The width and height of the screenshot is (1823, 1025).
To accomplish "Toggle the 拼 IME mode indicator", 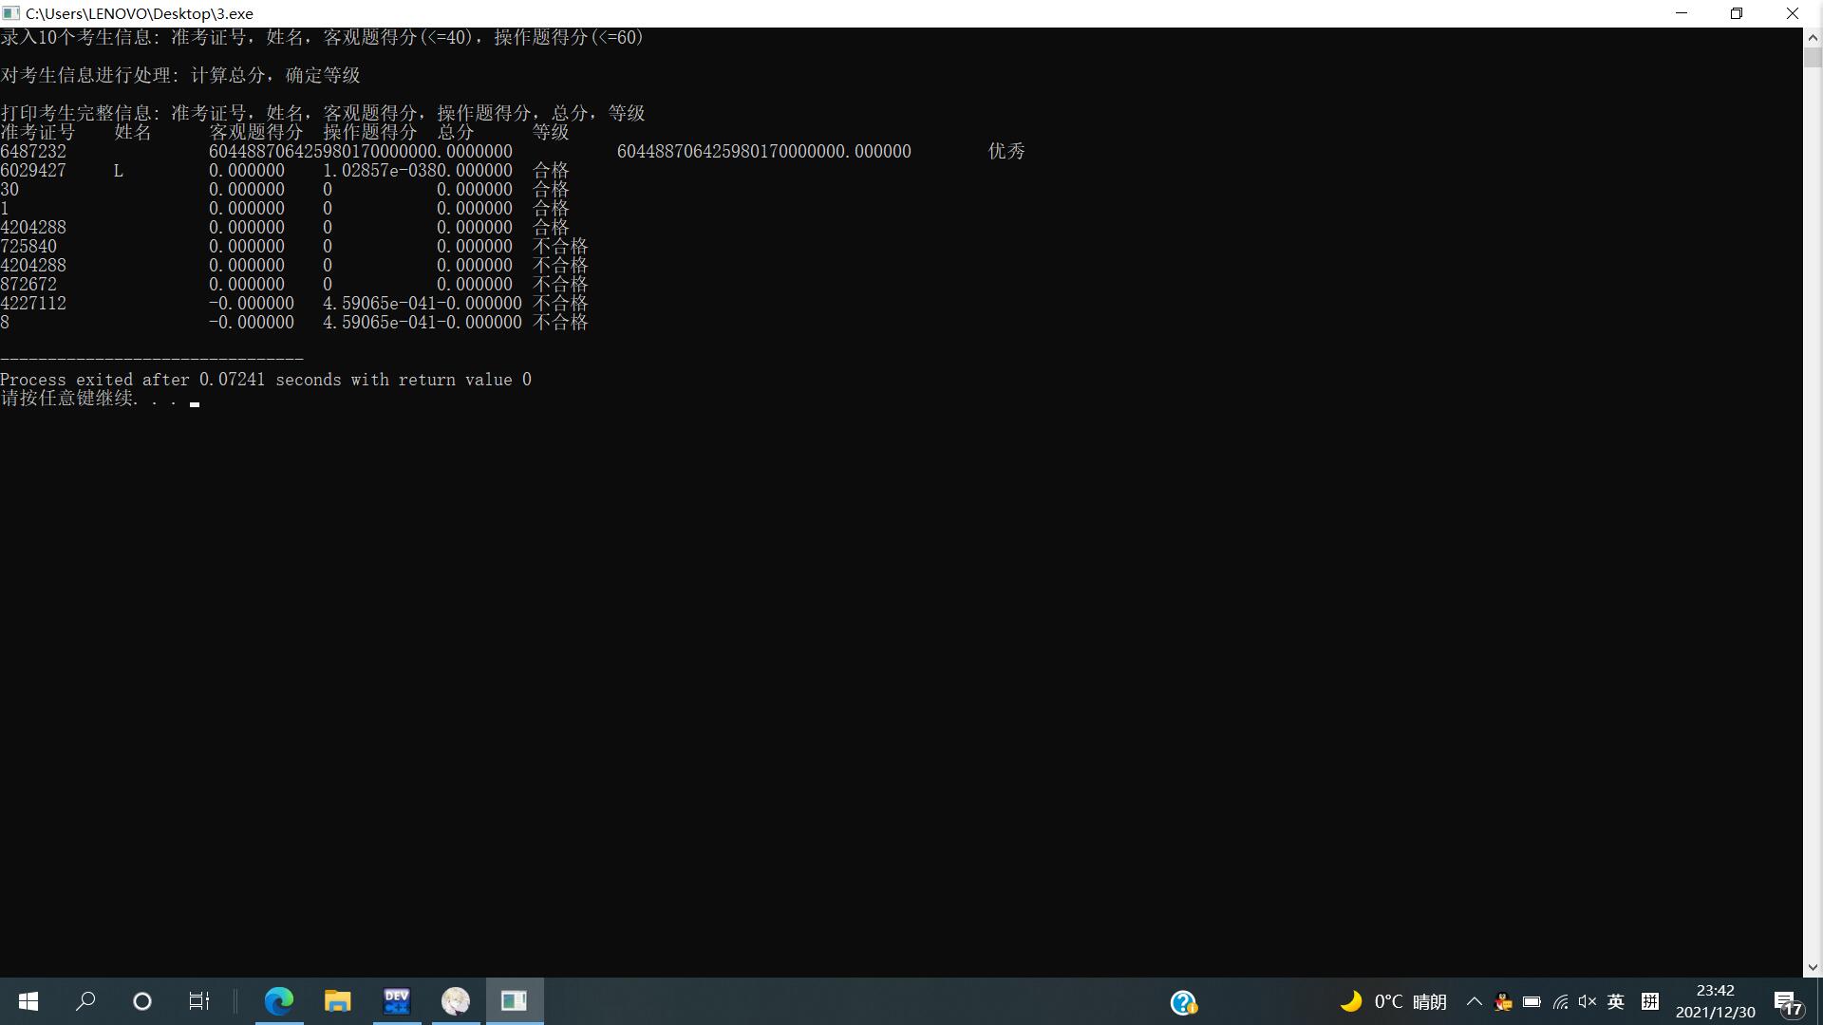I will pos(1650,1001).
